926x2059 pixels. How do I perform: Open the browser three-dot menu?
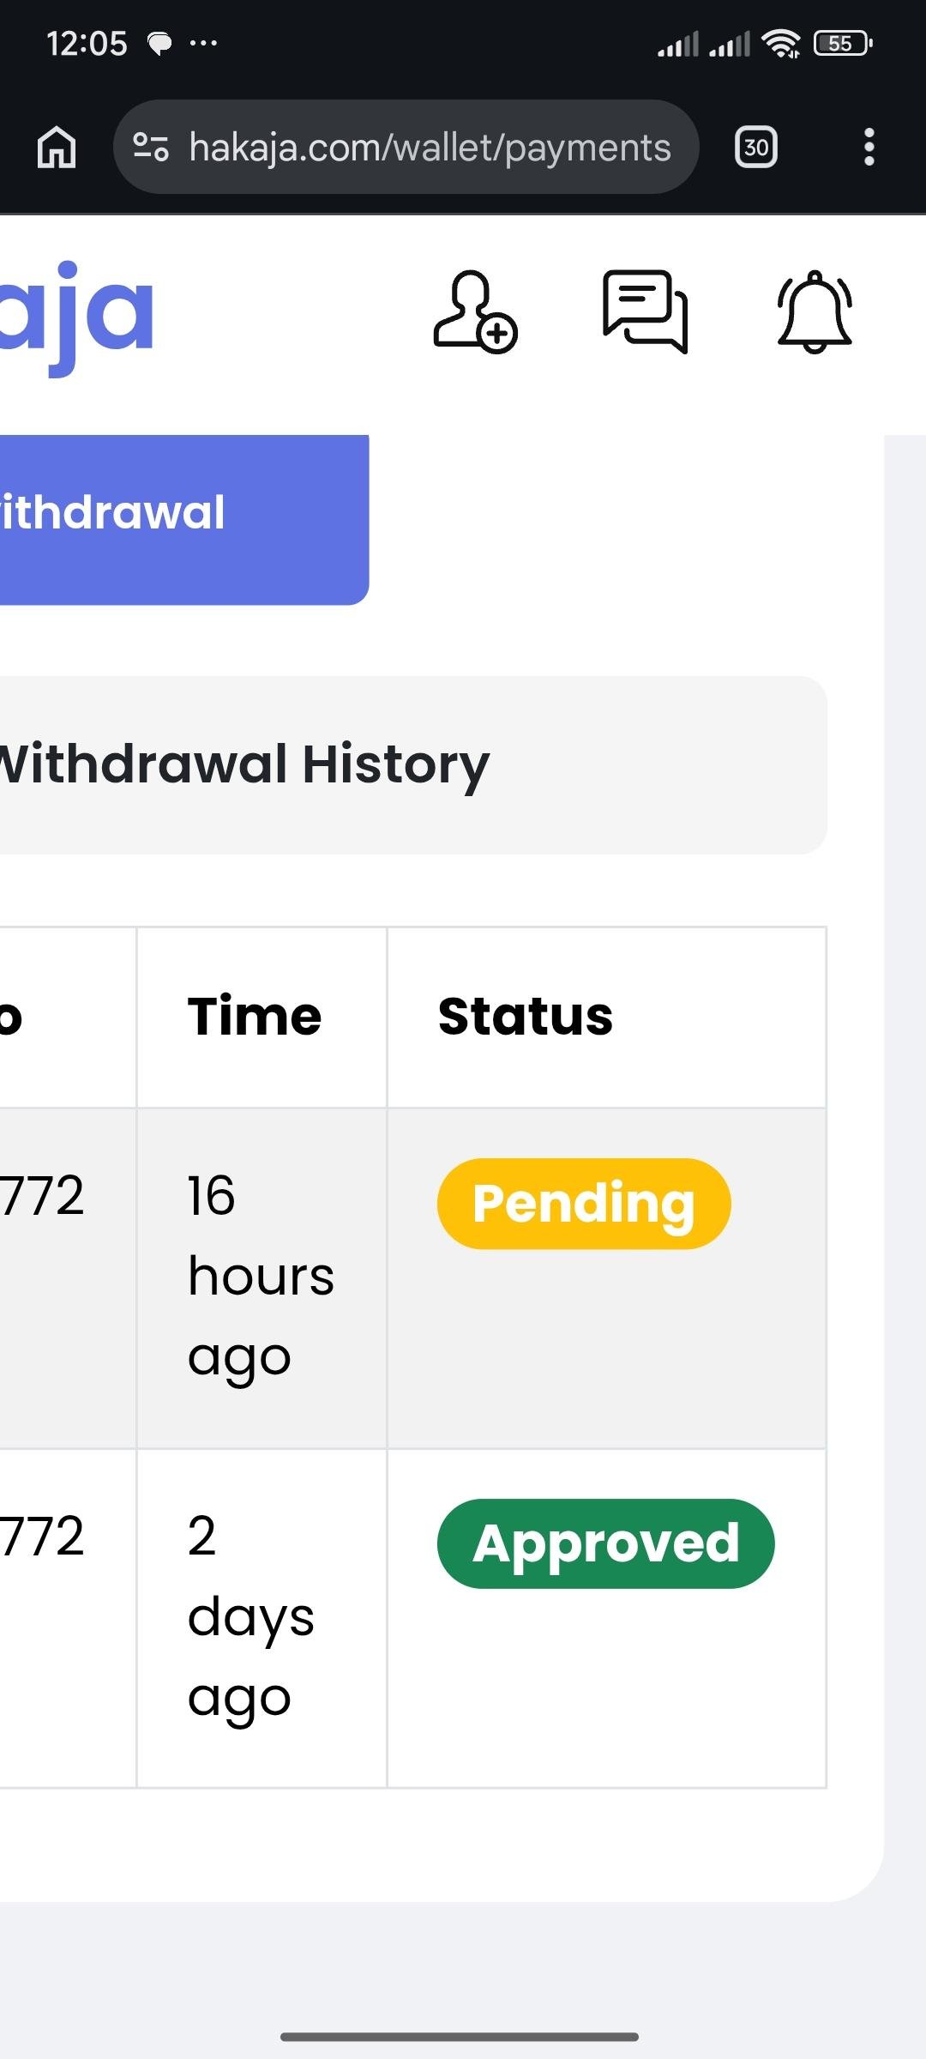[869, 148]
